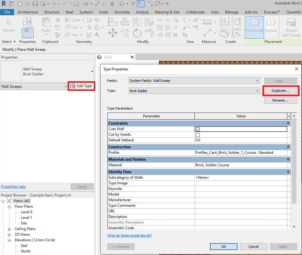Select Level 1 in Project Browser
Viewport: 302px width, 255px height.
26,218
